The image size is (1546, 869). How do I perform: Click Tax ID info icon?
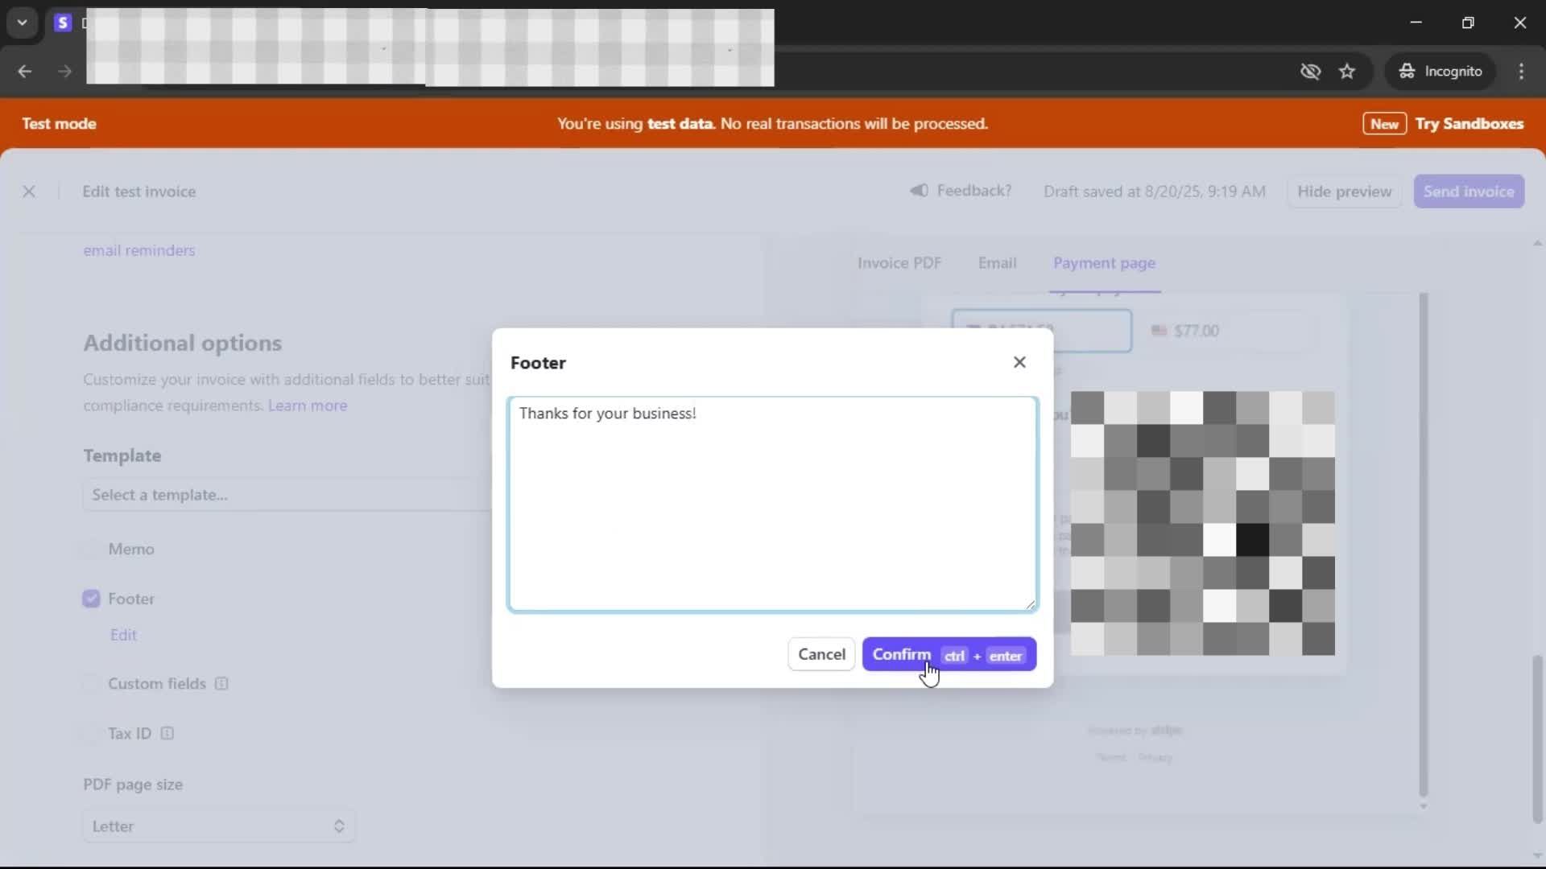click(167, 734)
